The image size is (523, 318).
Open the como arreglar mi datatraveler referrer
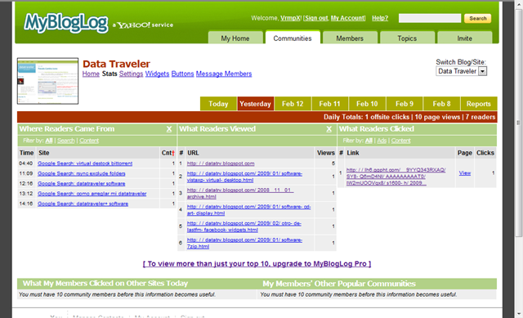(92, 194)
